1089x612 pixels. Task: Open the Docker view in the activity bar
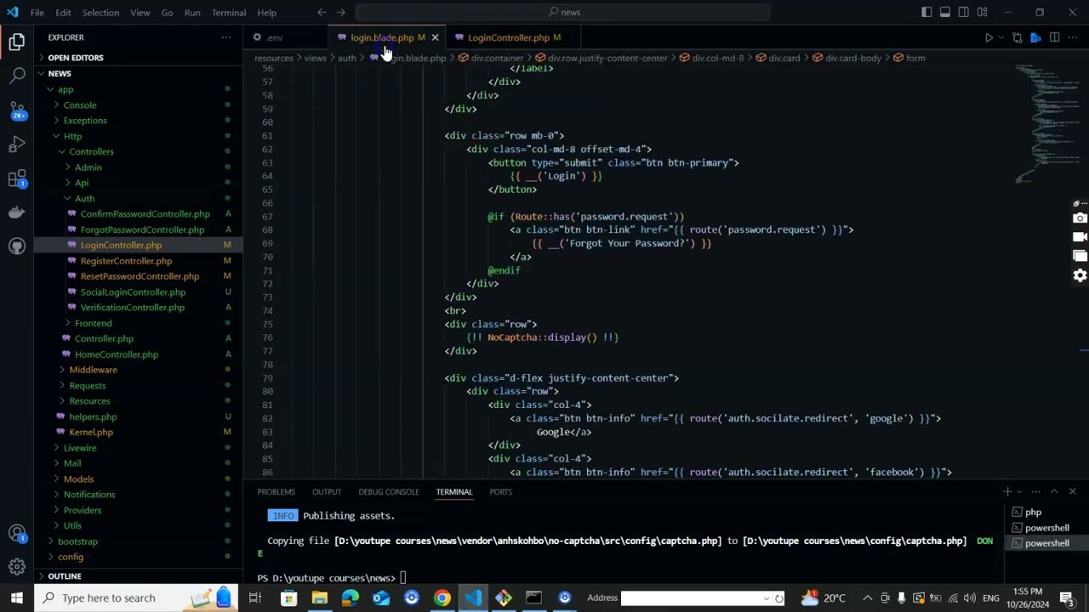click(17, 212)
